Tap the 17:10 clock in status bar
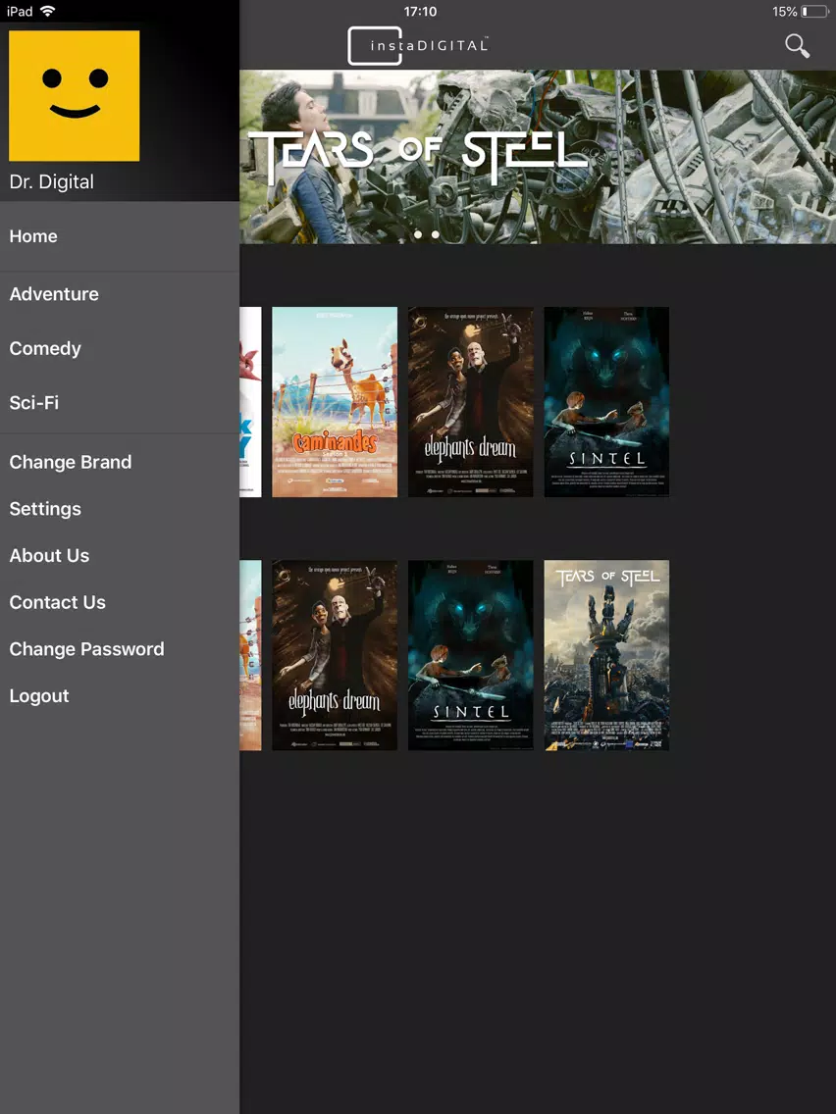 tap(420, 12)
